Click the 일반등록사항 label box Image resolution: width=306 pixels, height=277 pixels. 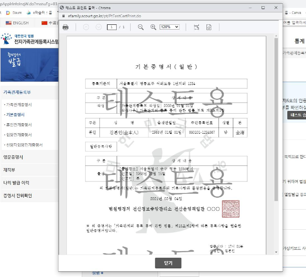(101, 147)
